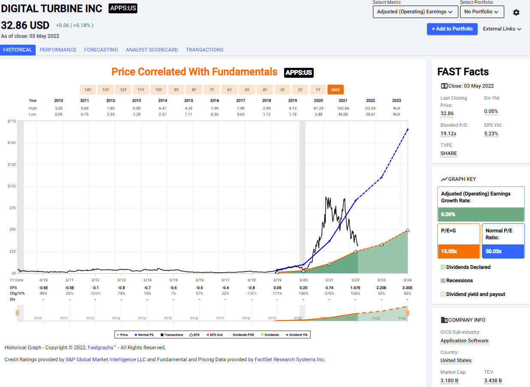Open the ANALYST SCORECARD tab

pos(152,50)
